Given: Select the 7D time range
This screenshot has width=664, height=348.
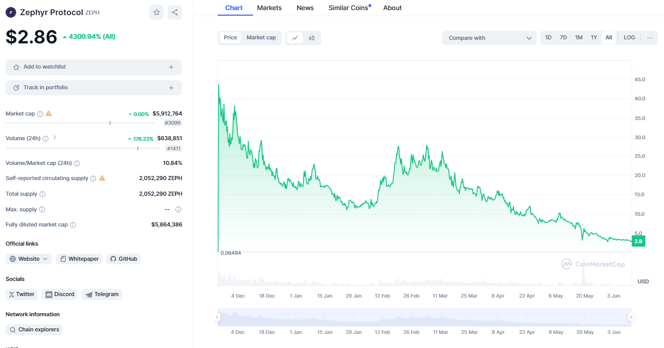Looking at the screenshot, I should tap(563, 38).
